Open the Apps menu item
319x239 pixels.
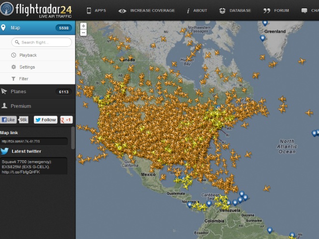96,10
